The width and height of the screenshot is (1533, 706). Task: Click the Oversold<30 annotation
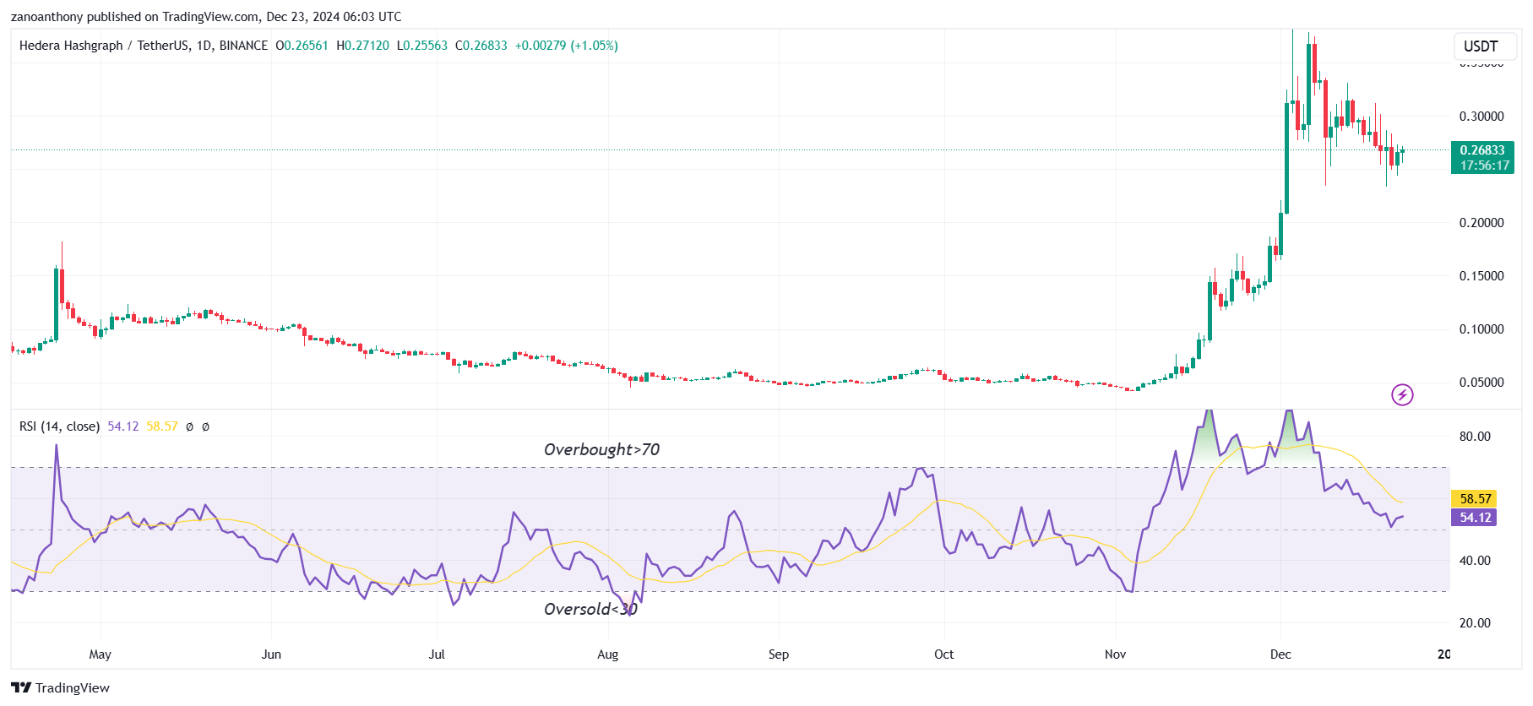590,609
